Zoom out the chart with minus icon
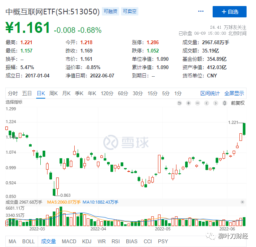The height and width of the screenshot is (247, 256). 198,103
